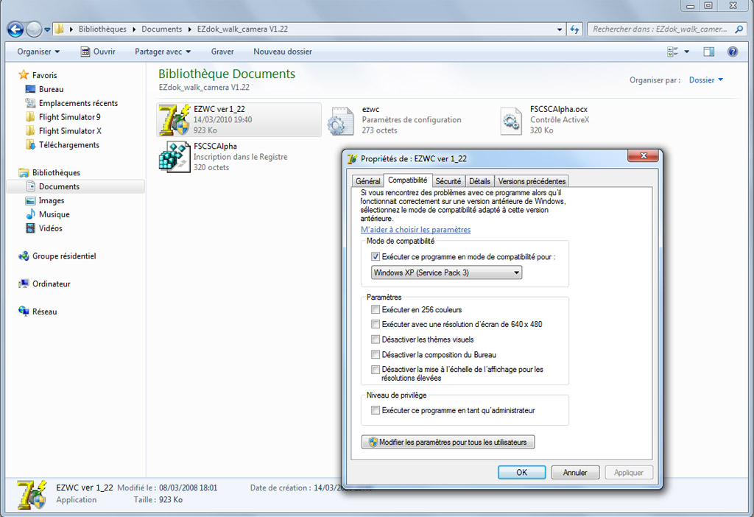Screen dimensions: 754x517
Task: Click Annuler in the properties dialog
Action: (x=575, y=472)
